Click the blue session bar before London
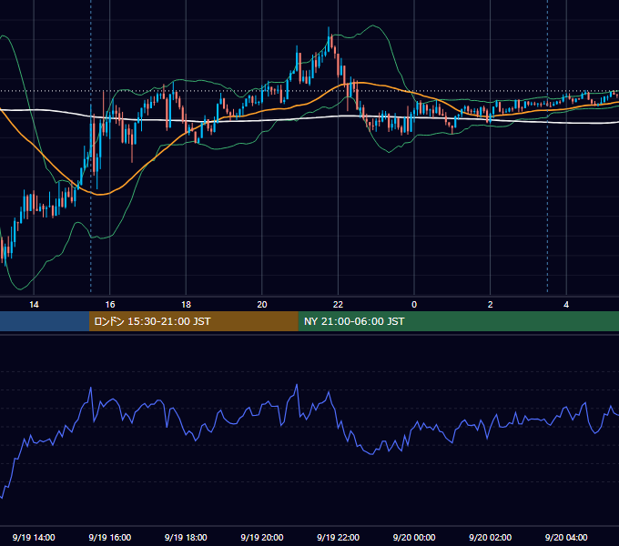619x546 pixels. click(45, 321)
